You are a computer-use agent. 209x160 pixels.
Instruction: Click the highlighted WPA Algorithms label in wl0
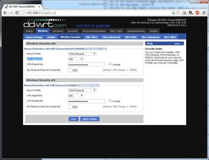[x=35, y=59]
